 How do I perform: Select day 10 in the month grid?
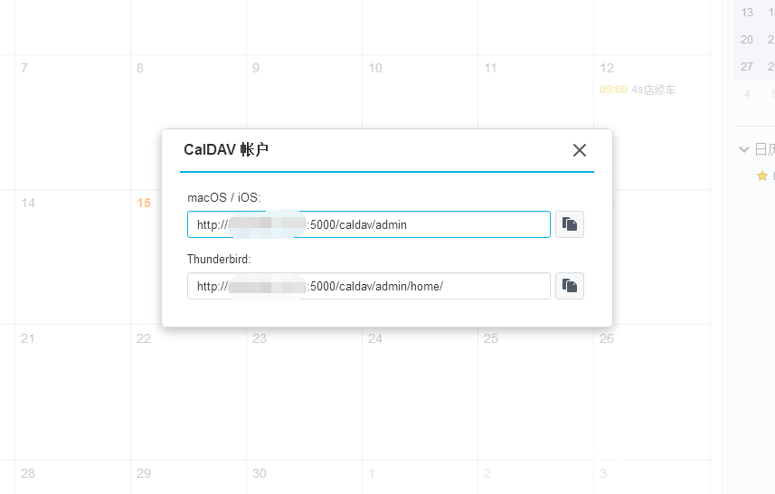(375, 68)
